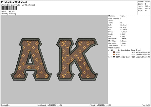
Task: Click the Amber Black description
Action: point(125,57)
